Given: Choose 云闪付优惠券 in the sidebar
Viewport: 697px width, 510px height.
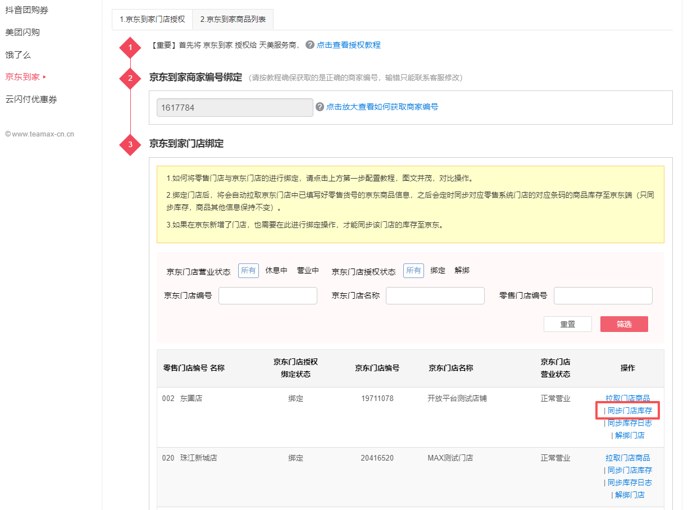Looking at the screenshot, I should point(31,99).
